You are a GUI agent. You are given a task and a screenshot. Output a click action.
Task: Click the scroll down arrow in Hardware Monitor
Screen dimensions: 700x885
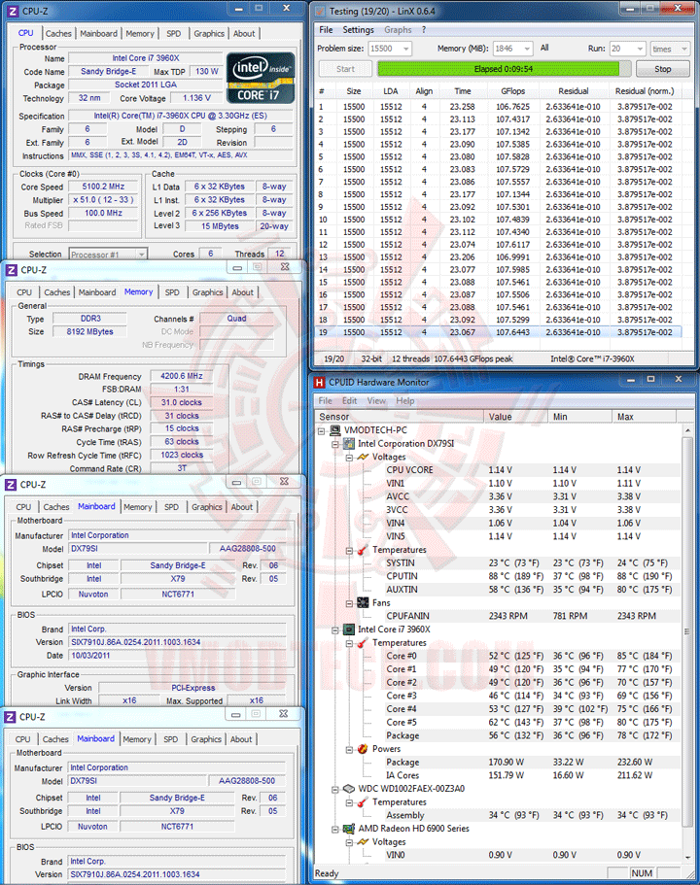pos(687,857)
